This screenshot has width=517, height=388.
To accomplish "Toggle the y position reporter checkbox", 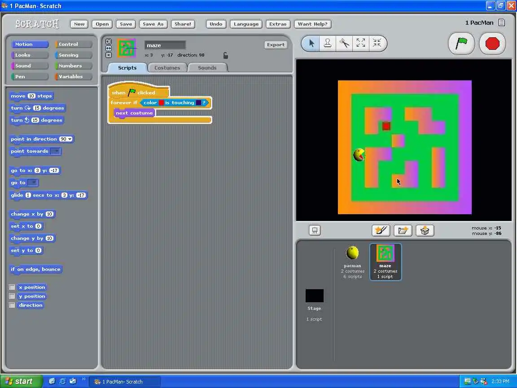I will [12, 296].
